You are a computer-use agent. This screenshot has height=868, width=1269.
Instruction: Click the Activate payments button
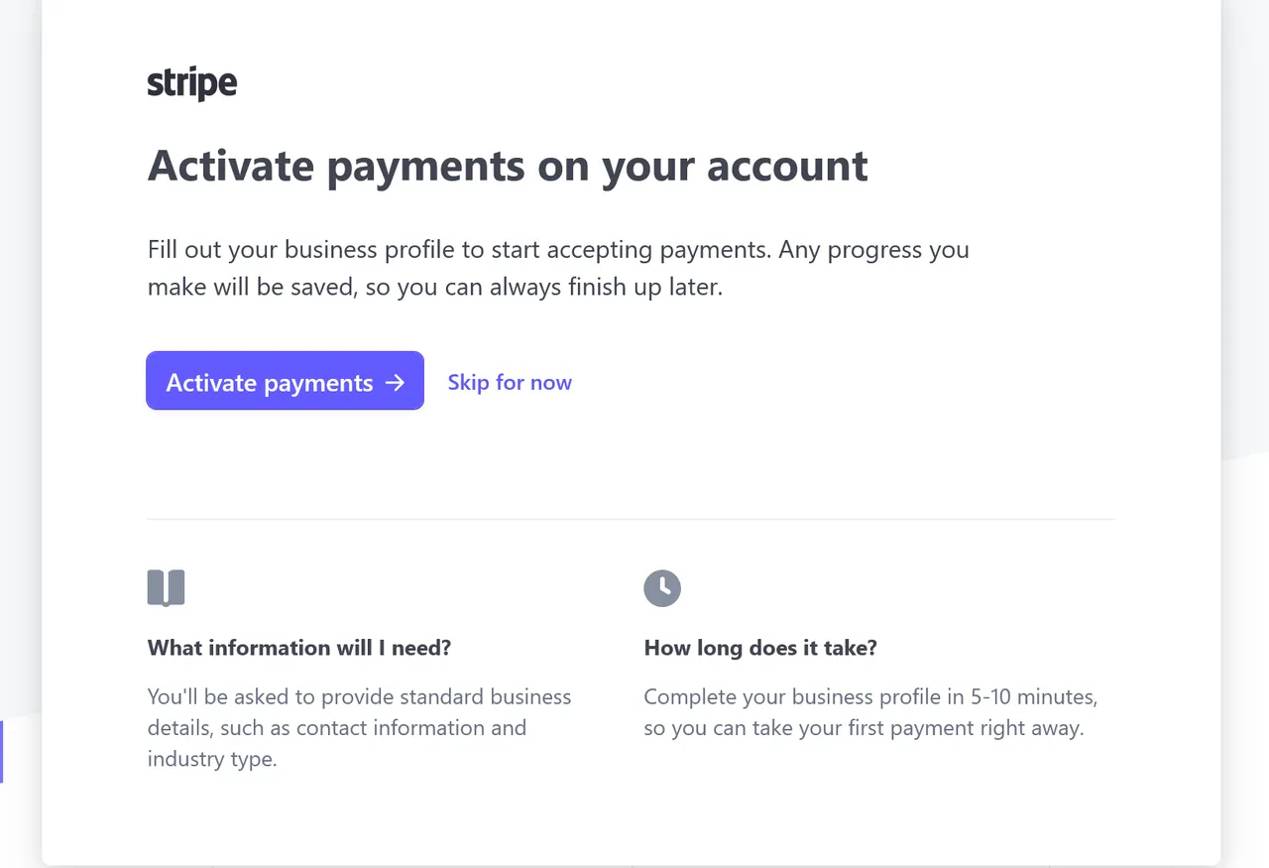coord(285,380)
